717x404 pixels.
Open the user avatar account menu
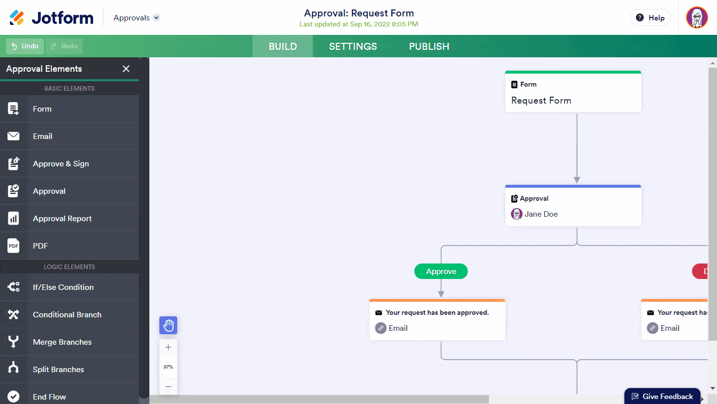tap(697, 18)
